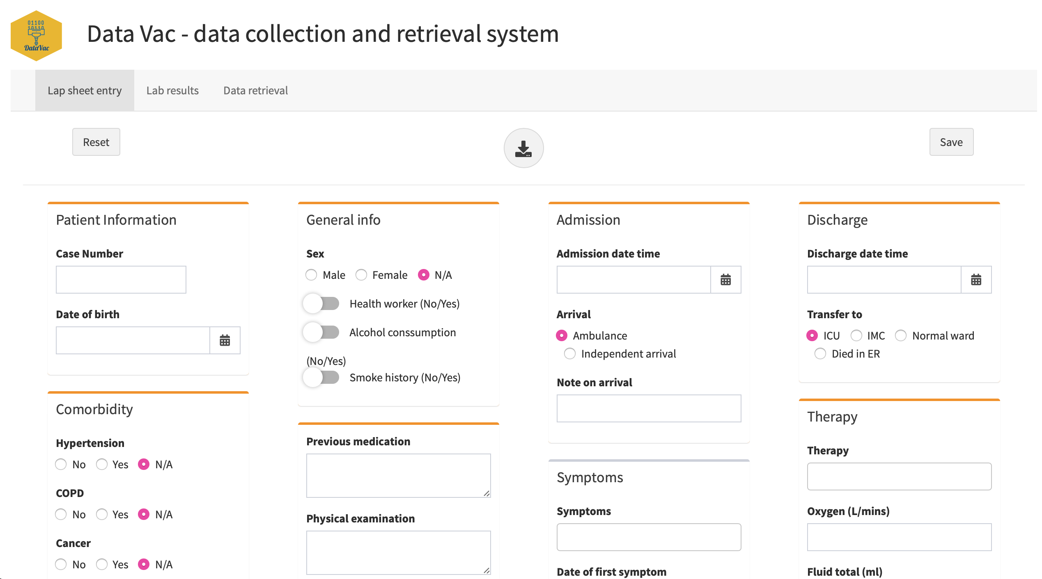This screenshot has height=579, width=1042.
Task: Toggle Health worker switch
Action: click(x=321, y=304)
